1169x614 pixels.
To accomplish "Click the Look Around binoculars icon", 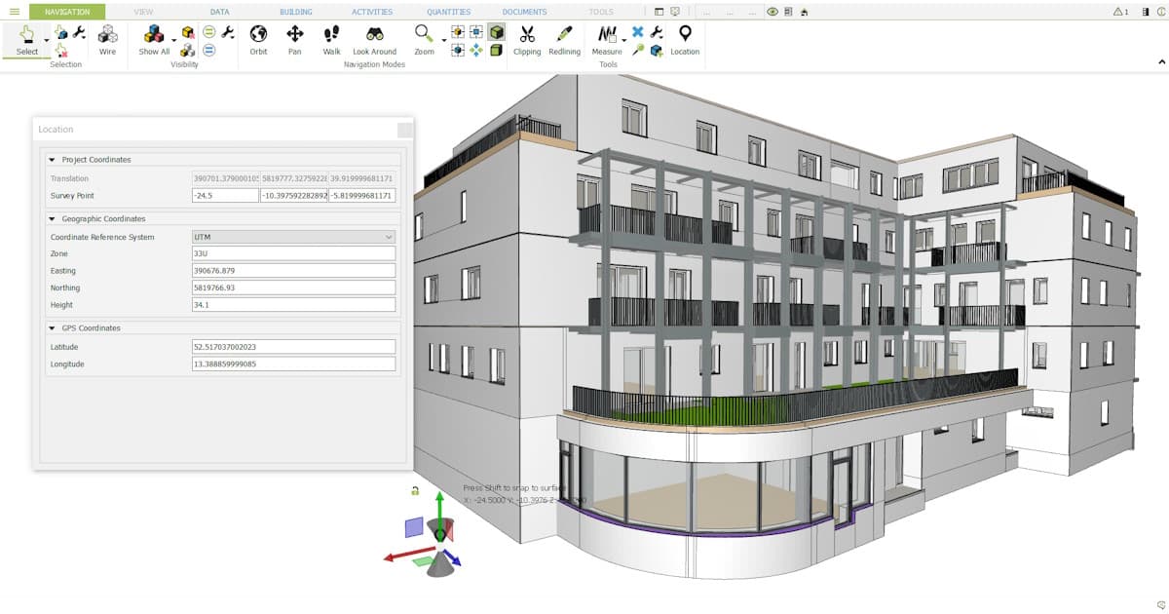I will pos(374,39).
